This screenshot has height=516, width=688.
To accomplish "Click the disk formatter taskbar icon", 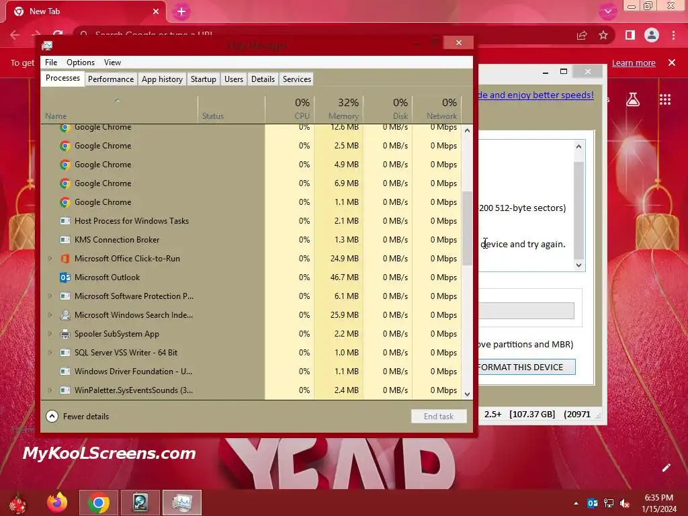I will pyautogui.click(x=140, y=503).
